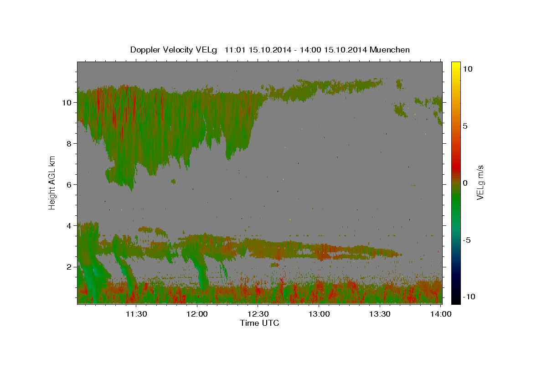The height and width of the screenshot is (365, 547).
Task: Click the 'Muenchen' location in title
Action: 390,50
